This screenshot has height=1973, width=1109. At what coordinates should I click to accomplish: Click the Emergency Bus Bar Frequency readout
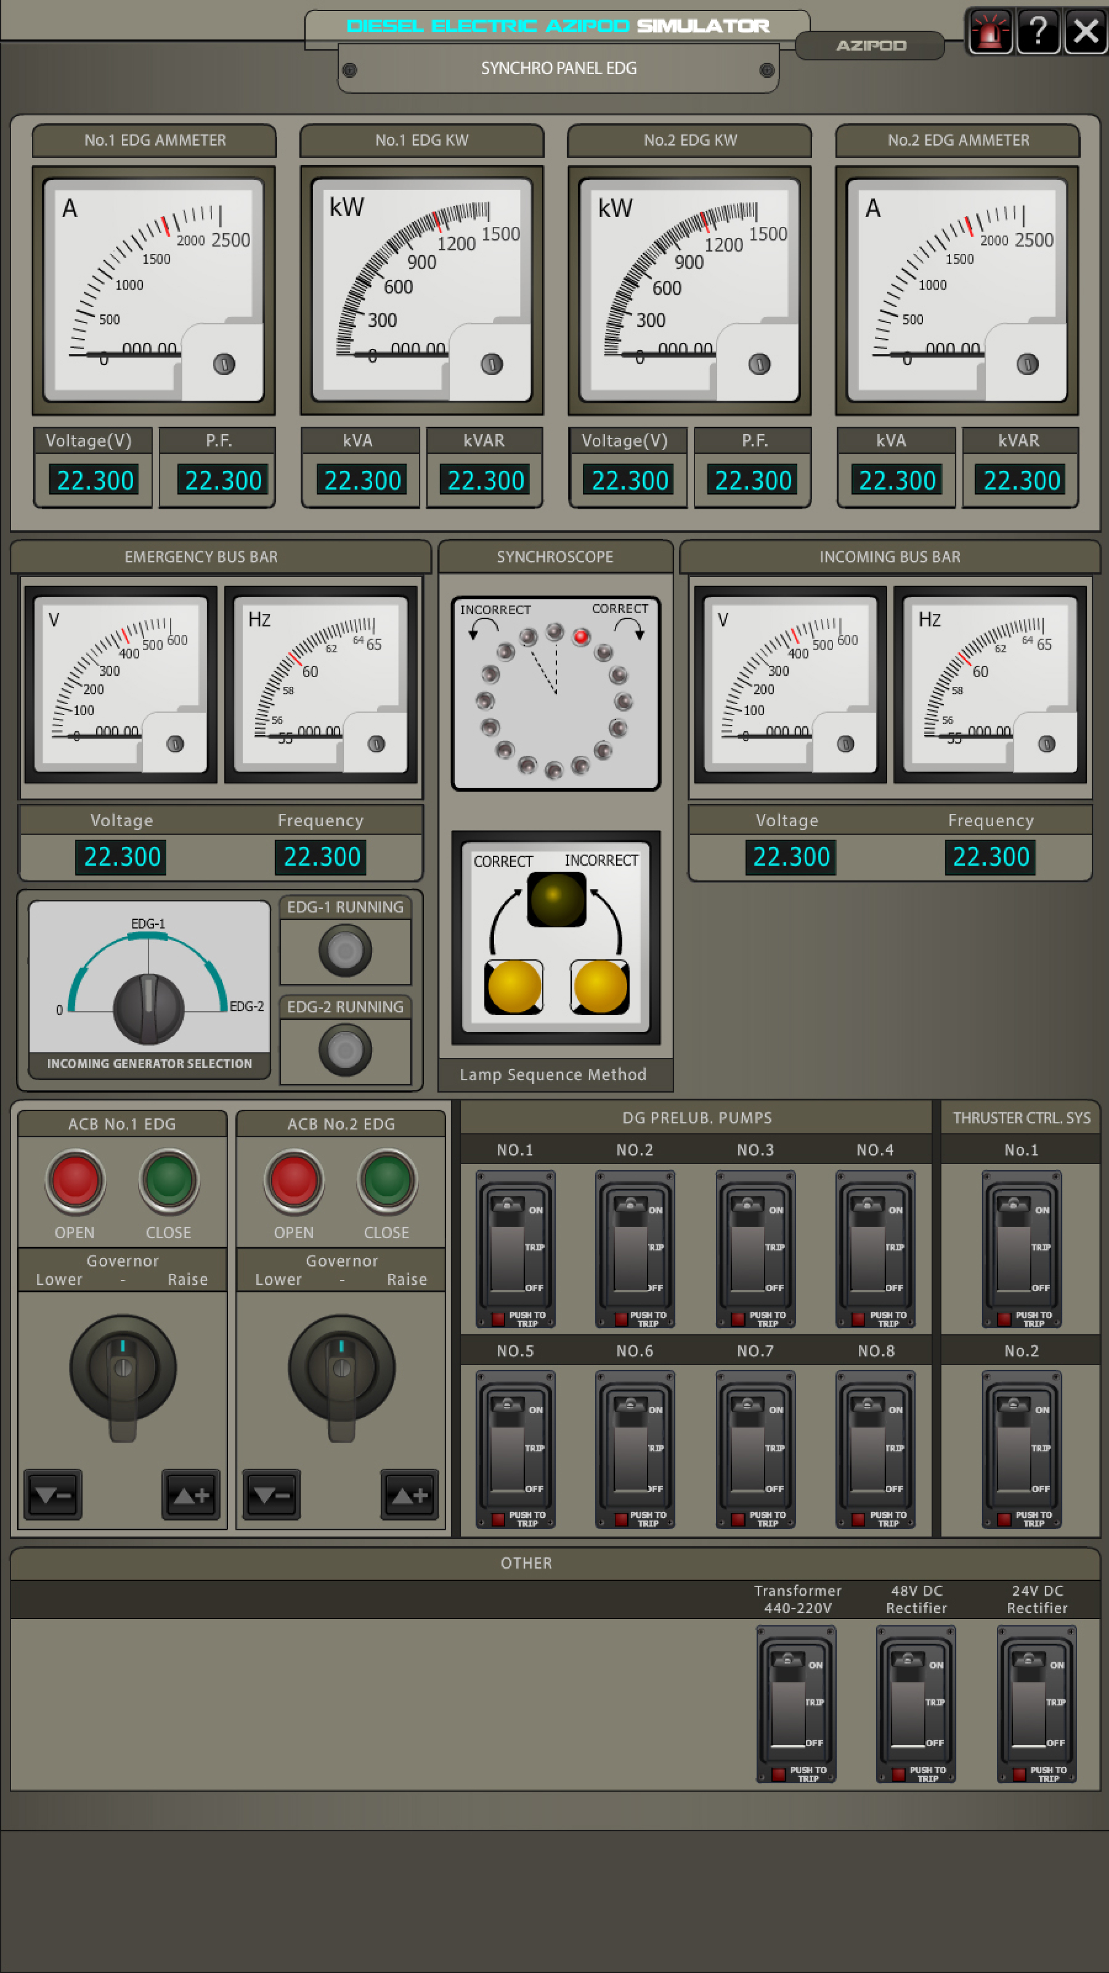tap(322, 856)
